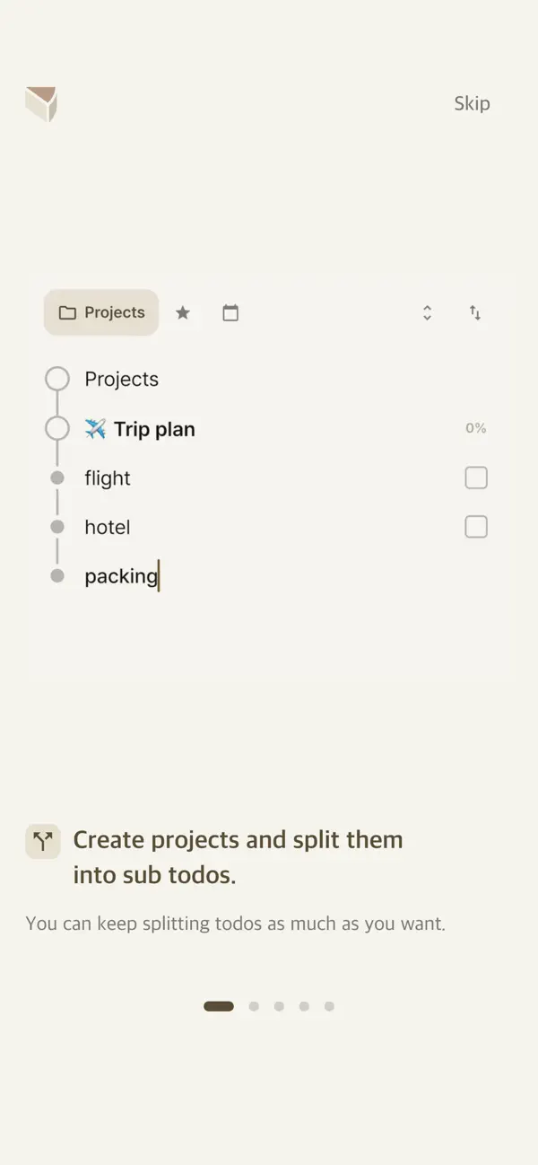Open the sort order icon
The width and height of the screenshot is (538, 1165).
coord(476,312)
